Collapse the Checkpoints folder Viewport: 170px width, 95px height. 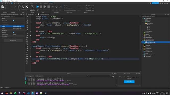pos(144,23)
